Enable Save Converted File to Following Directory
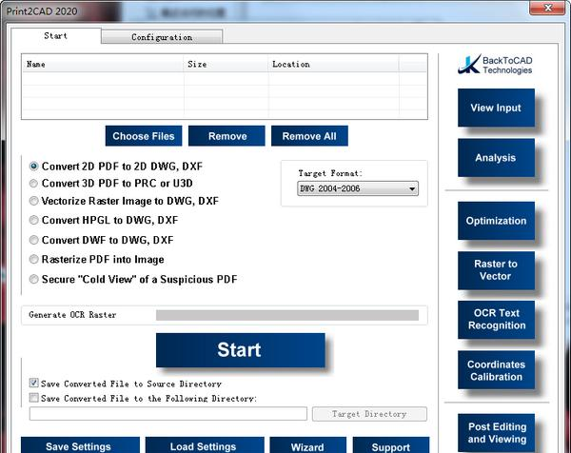 tap(34, 397)
